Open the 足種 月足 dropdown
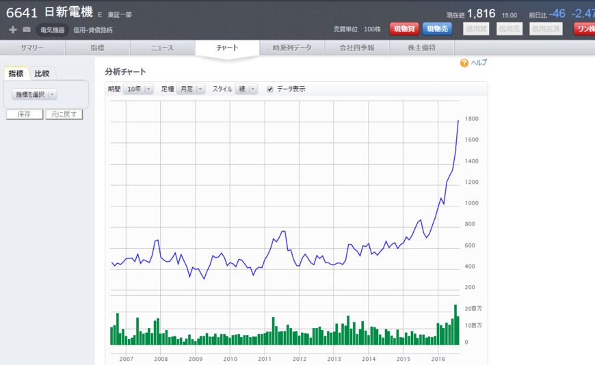This screenshot has height=365, width=595. click(x=191, y=89)
